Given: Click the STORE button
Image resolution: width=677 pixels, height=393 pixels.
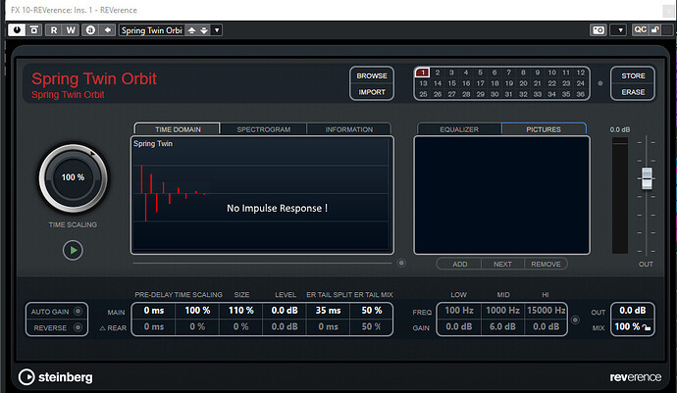Looking at the screenshot, I should (x=633, y=75).
